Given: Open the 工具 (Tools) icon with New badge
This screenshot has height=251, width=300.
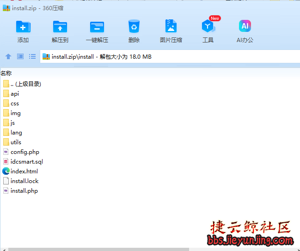Looking at the screenshot, I should (x=208, y=26).
